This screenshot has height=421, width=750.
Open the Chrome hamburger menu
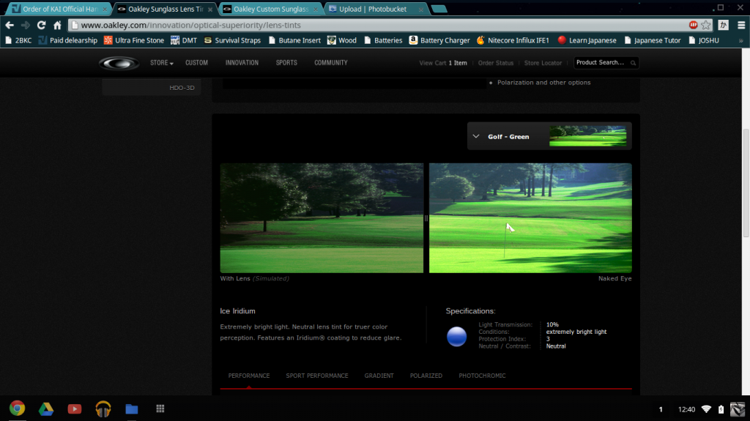tap(741, 25)
